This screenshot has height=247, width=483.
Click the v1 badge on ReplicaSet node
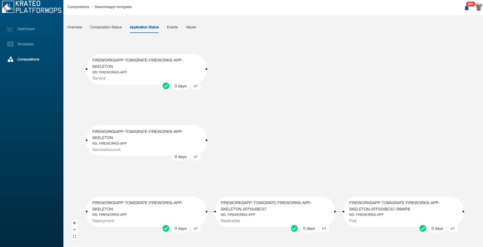point(324,229)
